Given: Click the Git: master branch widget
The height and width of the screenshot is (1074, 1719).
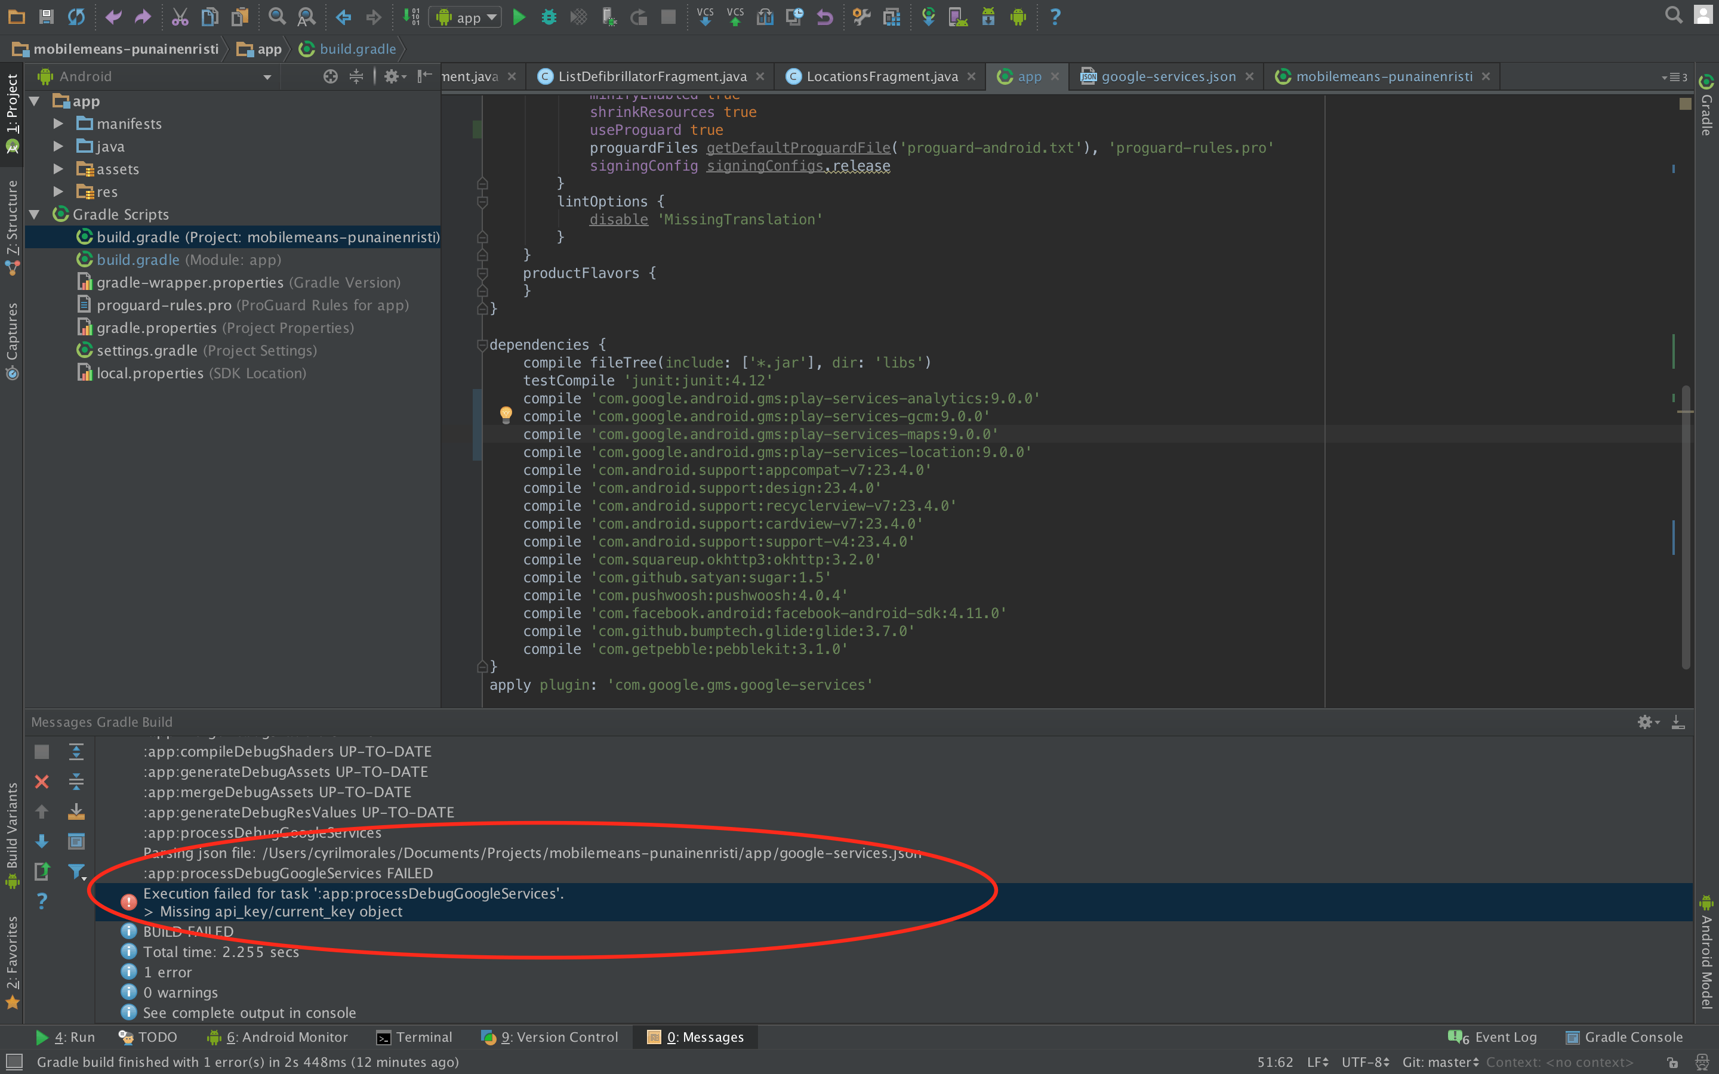Looking at the screenshot, I should (1440, 1062).
